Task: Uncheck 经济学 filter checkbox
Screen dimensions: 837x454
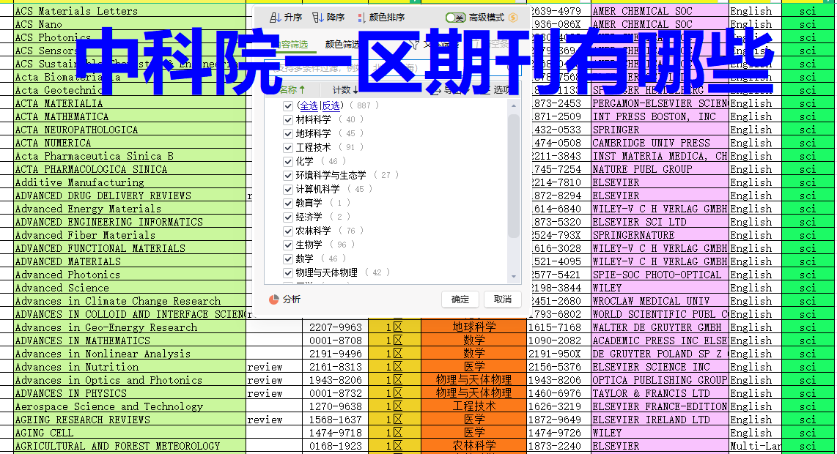Action: tap(288, 217)
